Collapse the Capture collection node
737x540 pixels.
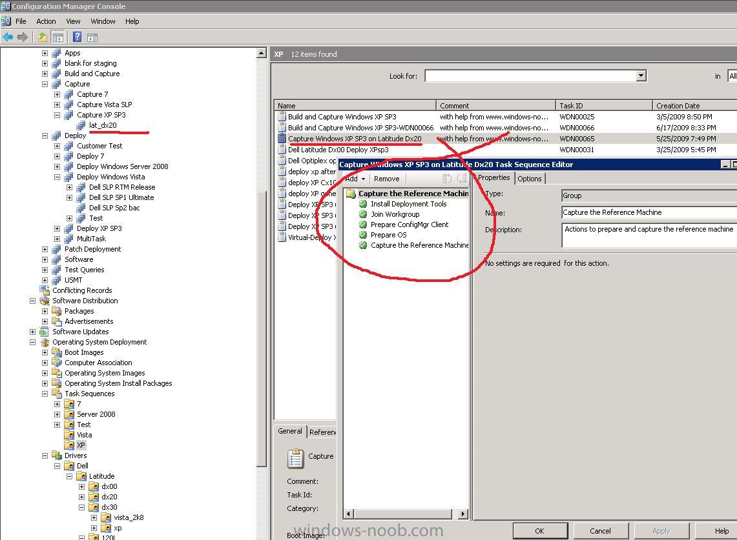(x=45, y=84)
